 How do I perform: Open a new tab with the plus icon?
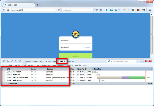(x=37, y=5)
